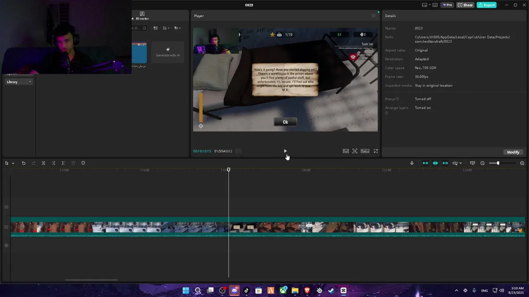The width and height of the screenshot is (529, 297).
Task: Expand the cursor tool mode dropdown
Action: 13,163
